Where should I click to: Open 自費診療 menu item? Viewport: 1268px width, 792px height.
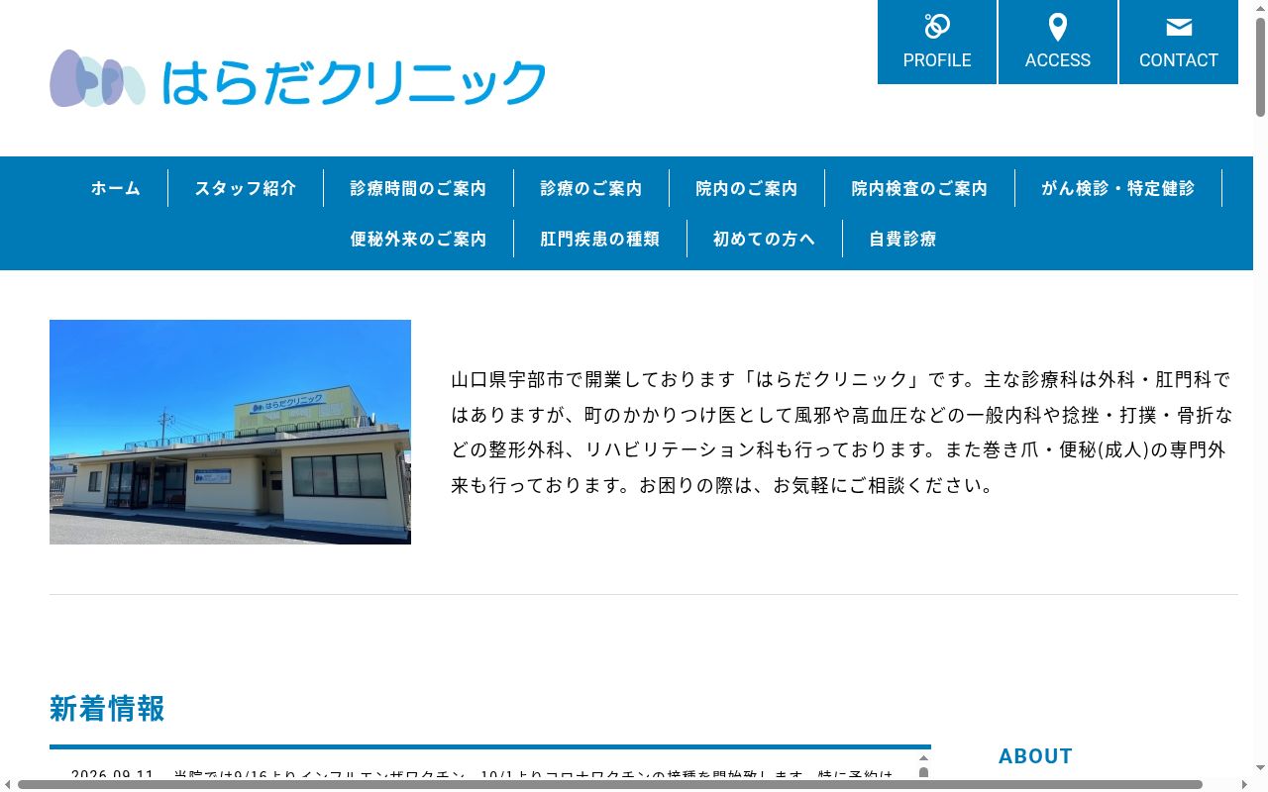(902, 239)
